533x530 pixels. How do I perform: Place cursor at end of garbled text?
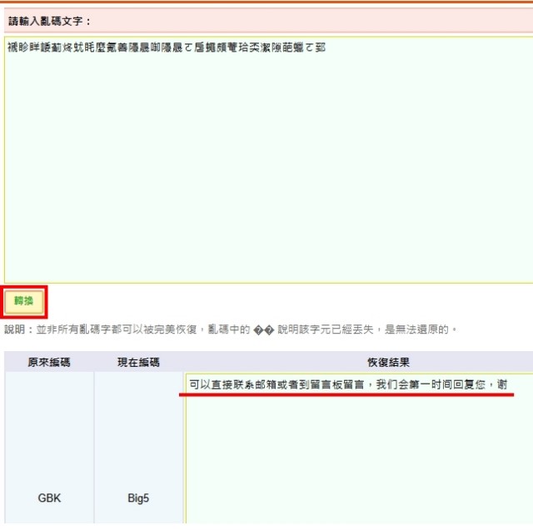click(326, 47)
